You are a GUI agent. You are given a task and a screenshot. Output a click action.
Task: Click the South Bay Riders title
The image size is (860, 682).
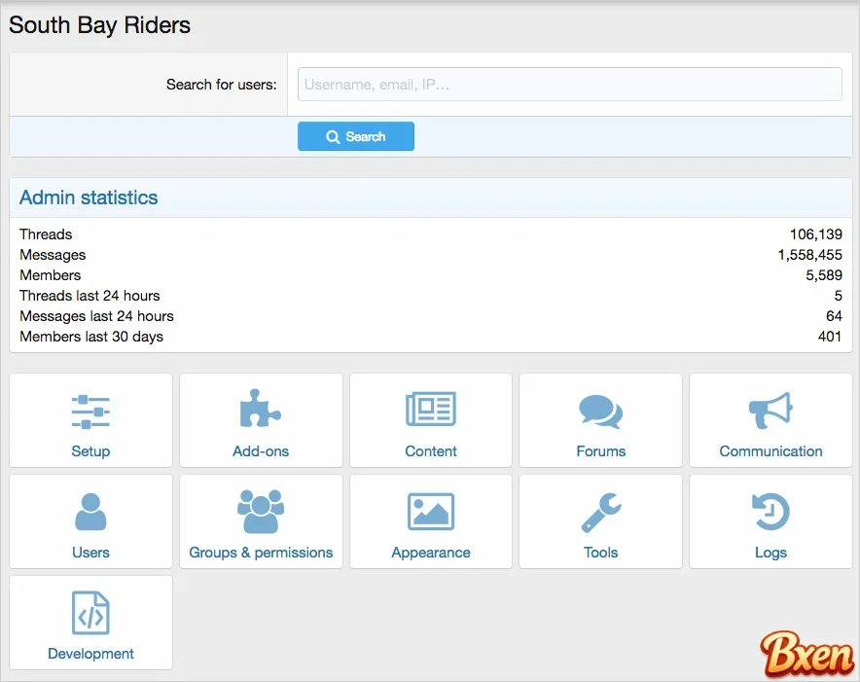[99, 25]
